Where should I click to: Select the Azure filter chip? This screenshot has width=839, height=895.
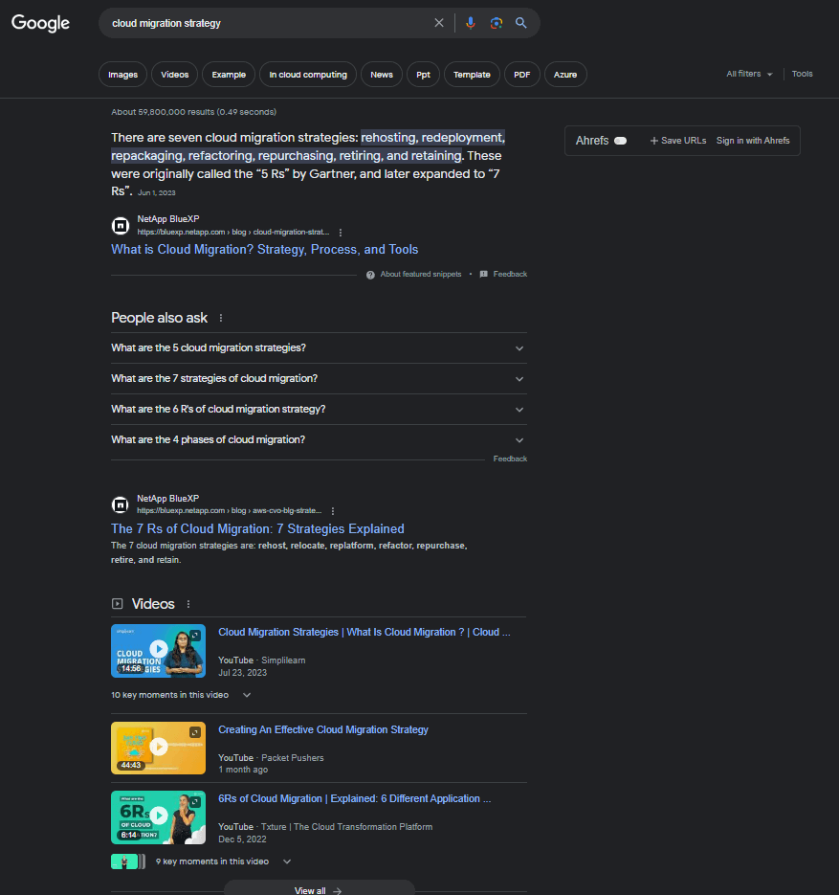pyautogui.click(x=565, y=75)
